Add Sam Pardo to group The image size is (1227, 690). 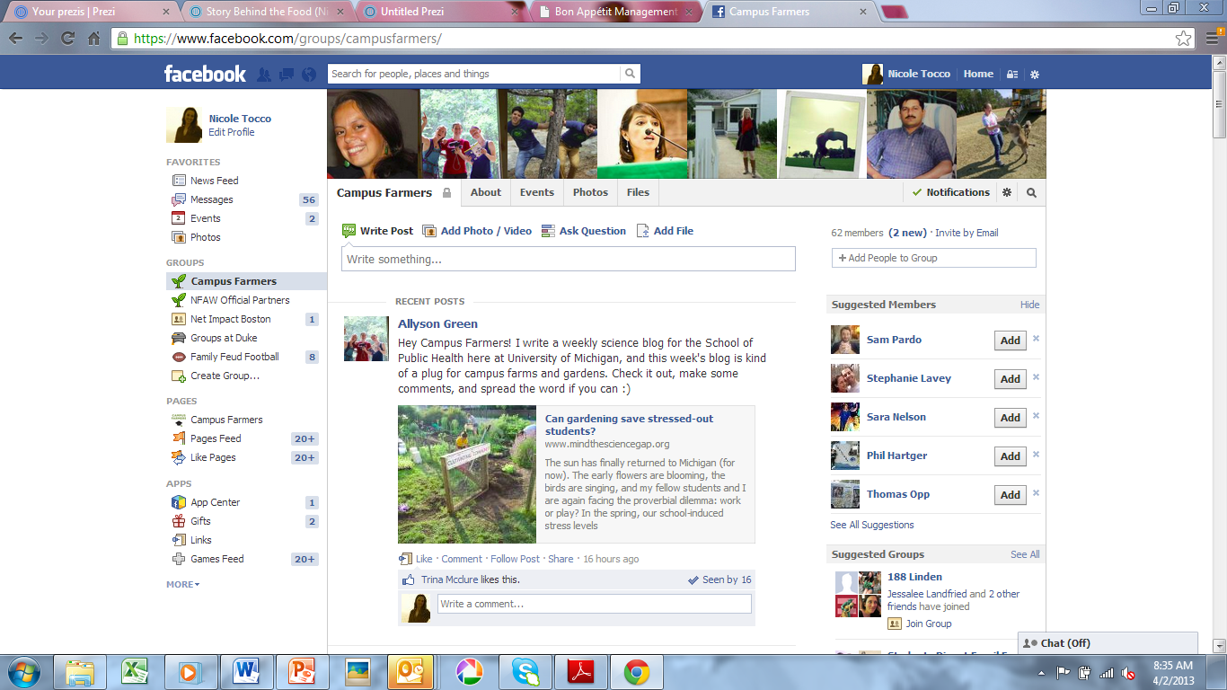tap(1011, 341)
